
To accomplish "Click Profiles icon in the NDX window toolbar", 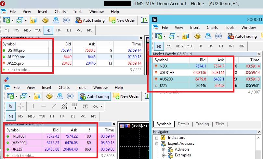I will click(x=172, y=36).
